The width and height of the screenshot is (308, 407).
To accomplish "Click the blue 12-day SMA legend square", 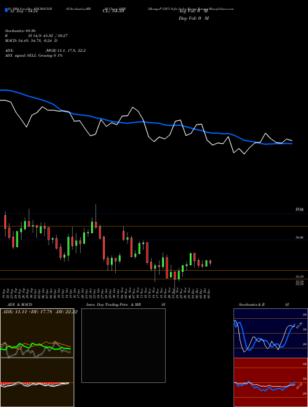I will 6,10.
